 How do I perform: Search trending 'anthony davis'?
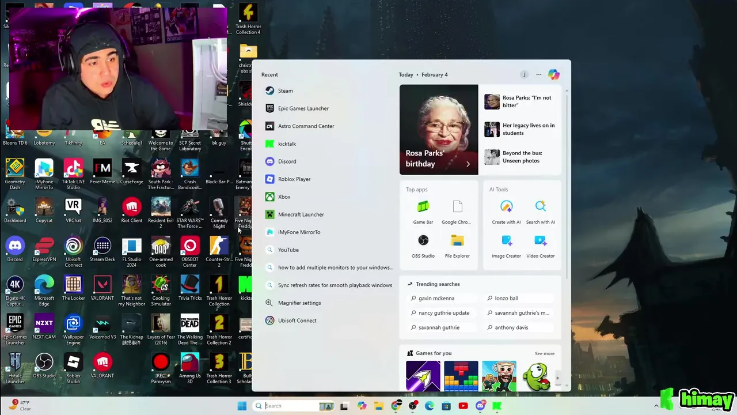point(518,327)
